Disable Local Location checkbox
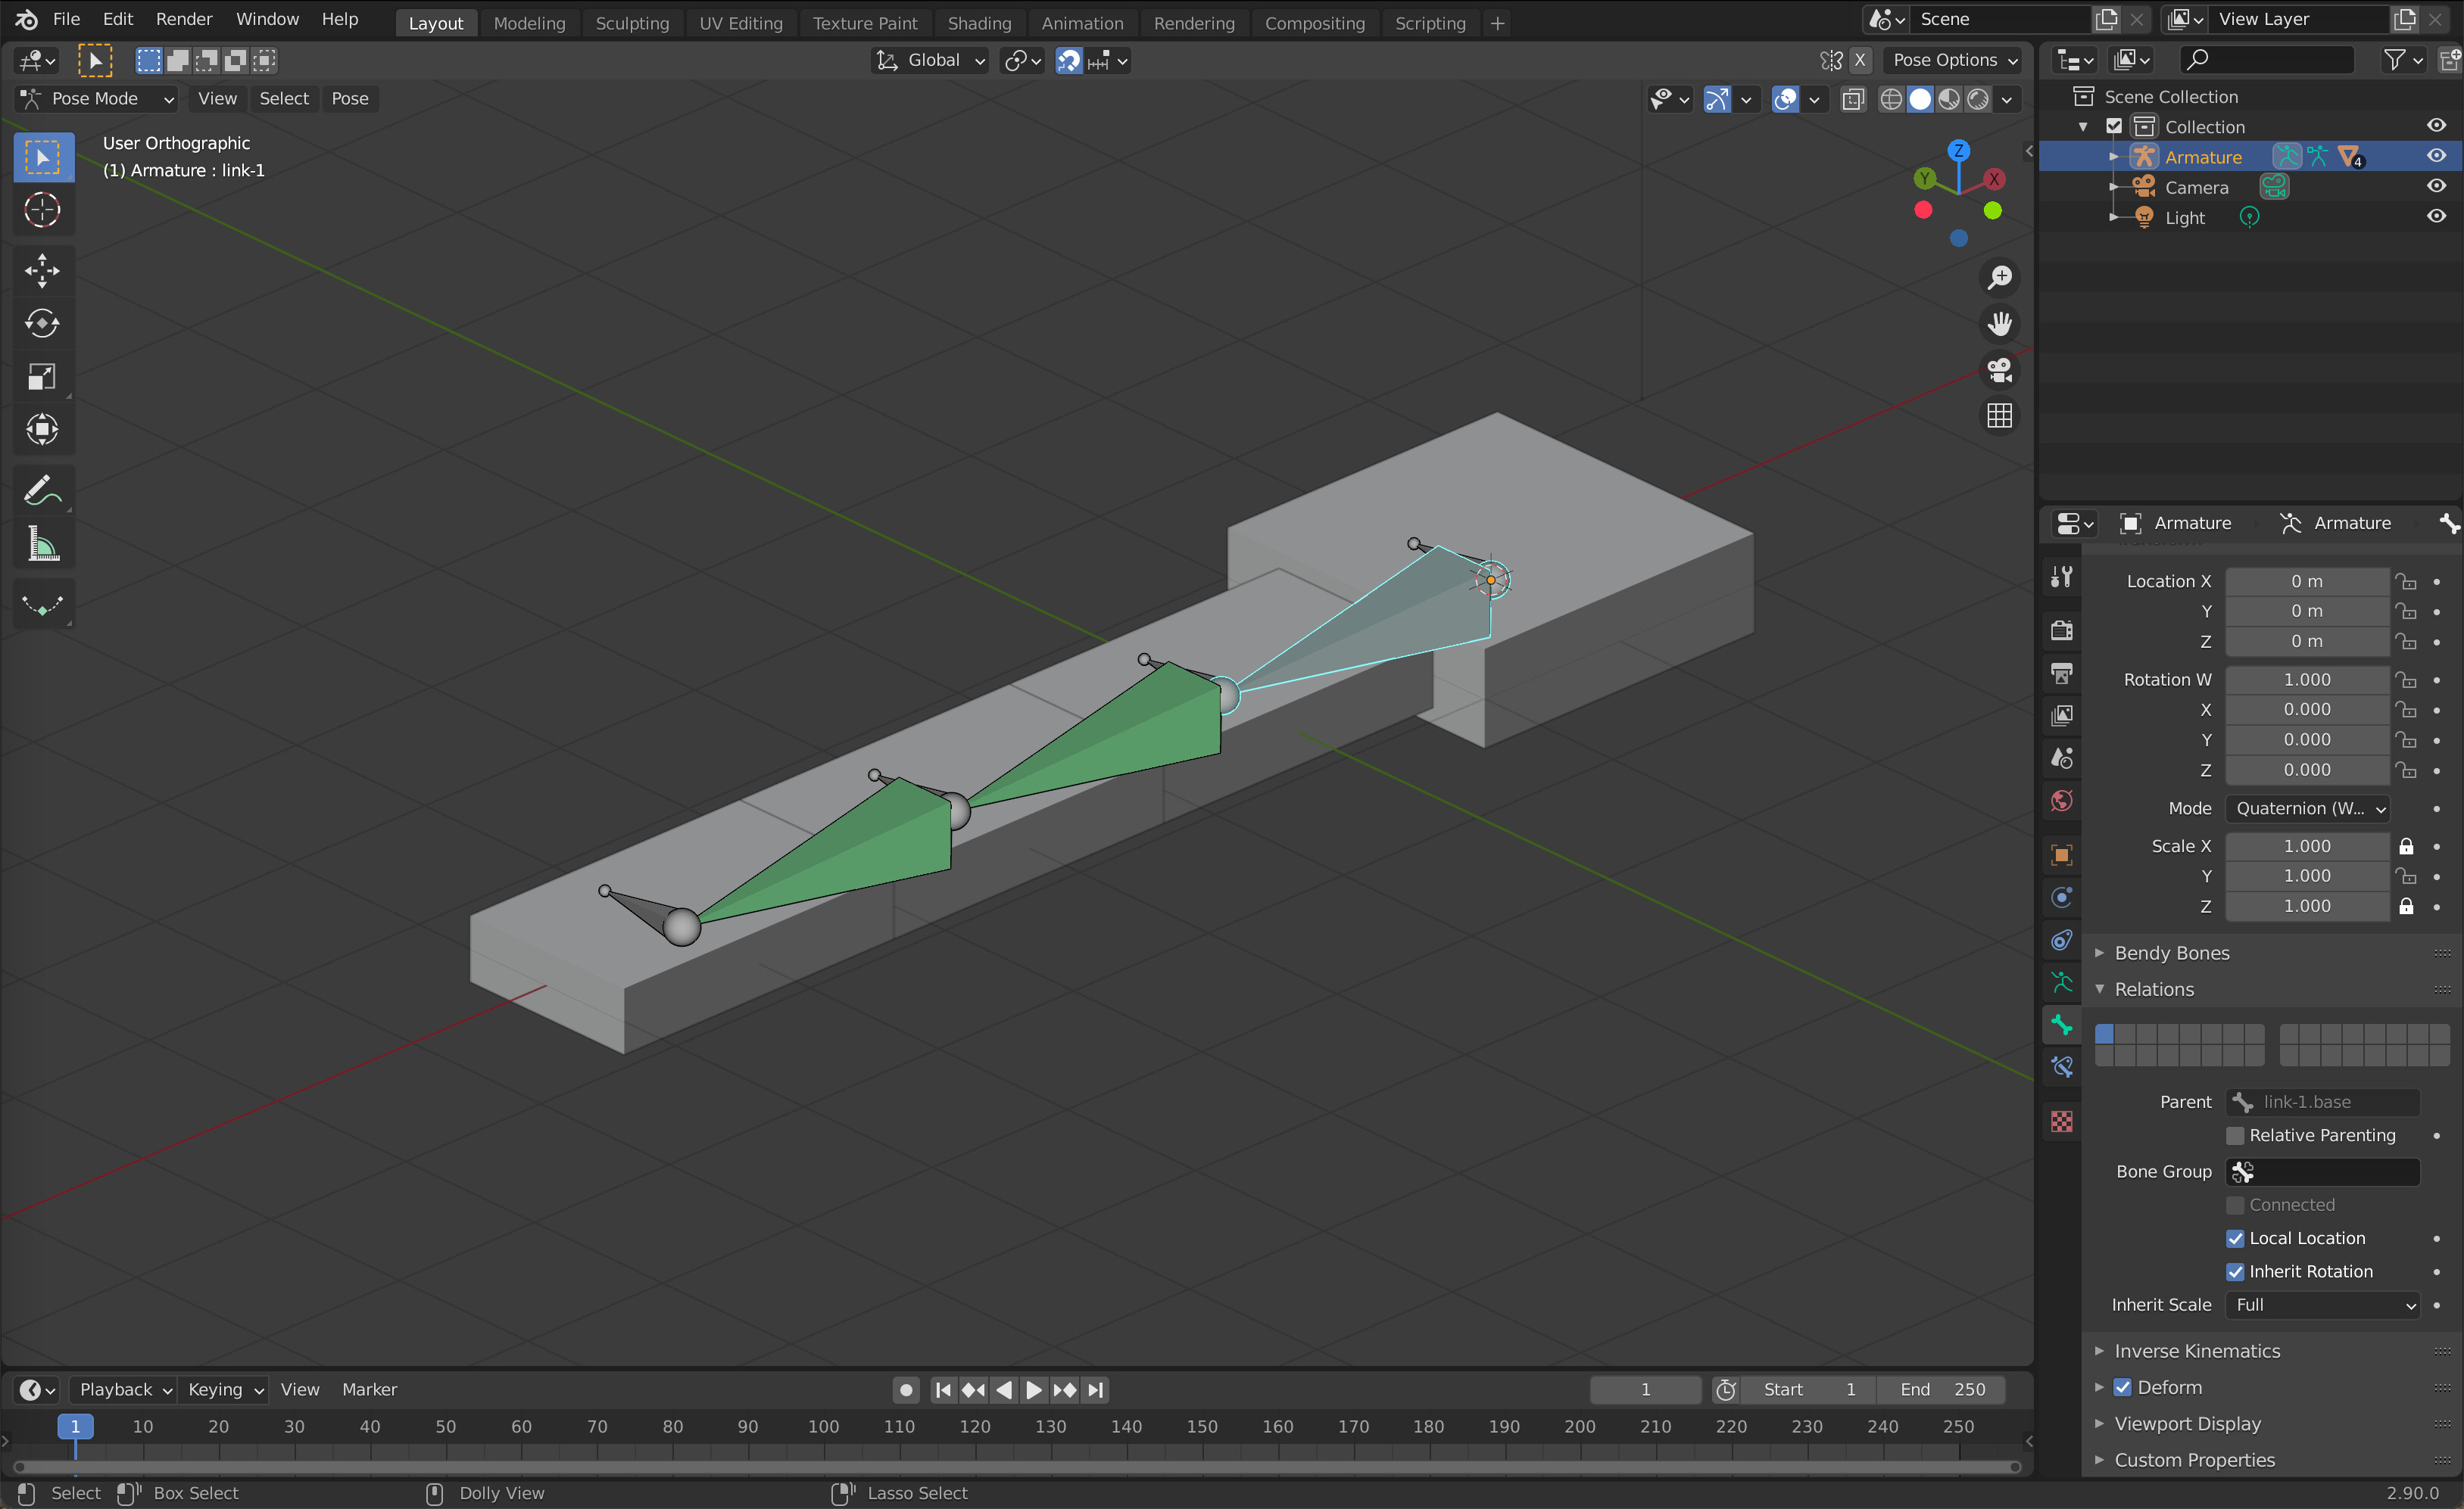 click(x=2235, y=1238)
